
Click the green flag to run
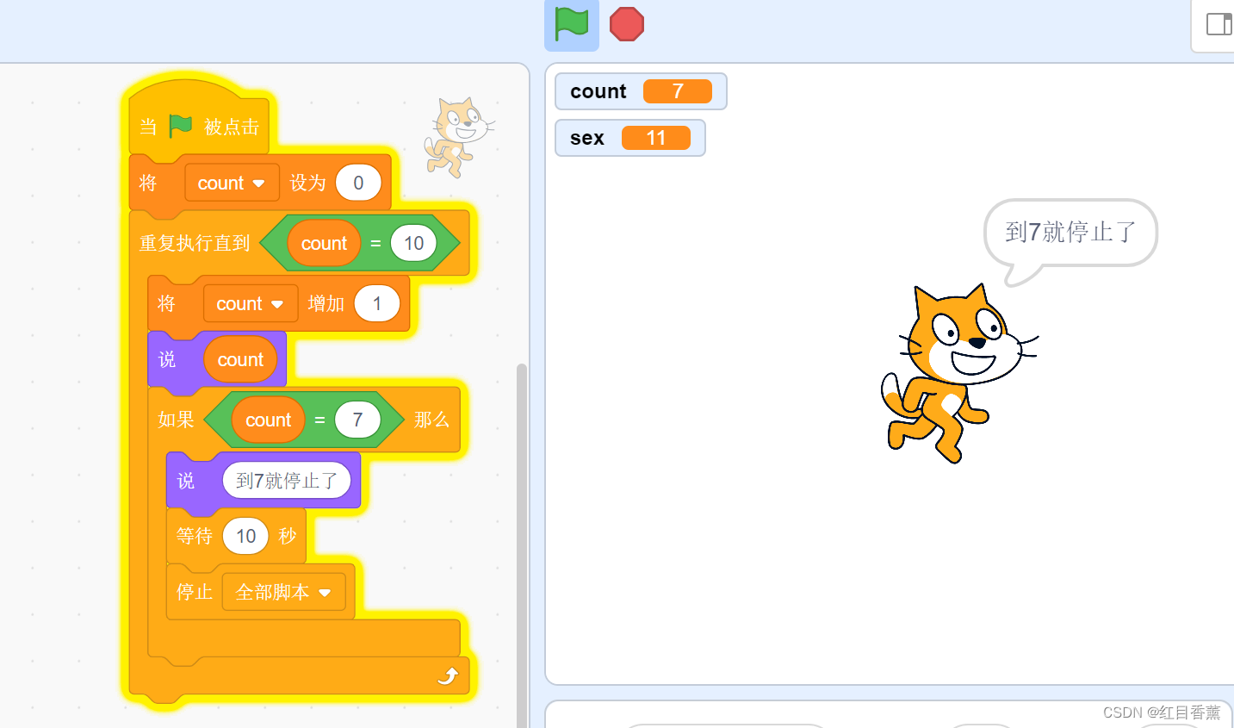click(572, 24)
